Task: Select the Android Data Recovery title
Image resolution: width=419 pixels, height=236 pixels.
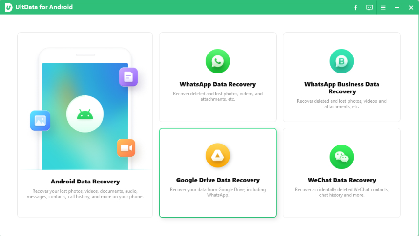Action: pyautogui.click(x=85, y=182)
